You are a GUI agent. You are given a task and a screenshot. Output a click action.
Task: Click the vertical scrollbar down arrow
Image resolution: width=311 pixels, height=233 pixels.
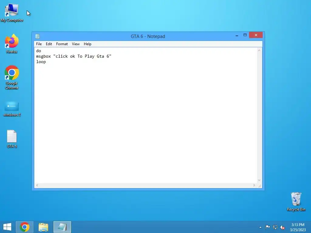[x=259, y=180]
